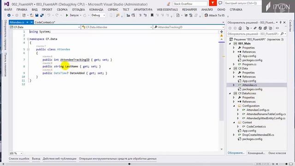Image resolution: width=295 pixels, height=166 pixels.
Task: Open the CF.Data.Attendee class dropdown
Action: pos(117,27)
